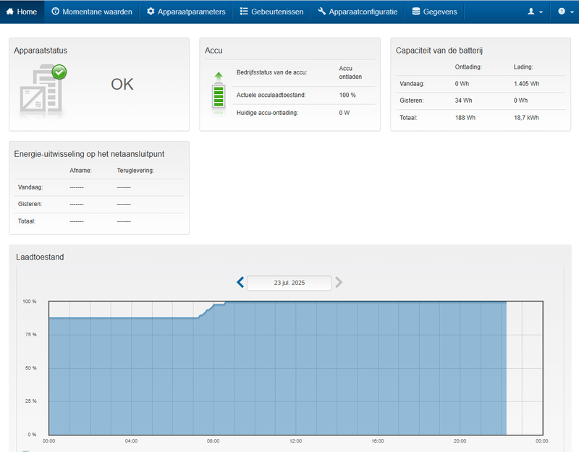
Task: Open the Apparaatparameters tab
Action: pos(186,12)
